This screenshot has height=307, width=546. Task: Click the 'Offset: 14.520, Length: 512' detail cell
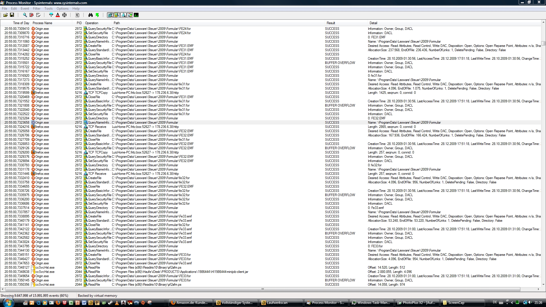coord(386,267)
